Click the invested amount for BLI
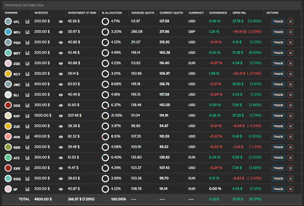This screenshot has height=206, width=304. click(42, 95)
